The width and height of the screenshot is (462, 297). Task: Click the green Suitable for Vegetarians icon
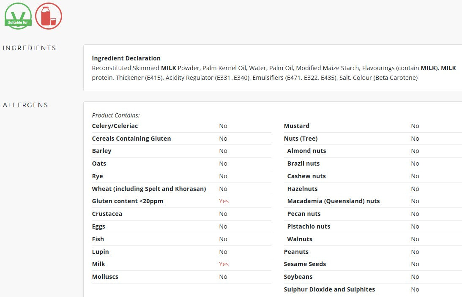(x=18, y=16)
